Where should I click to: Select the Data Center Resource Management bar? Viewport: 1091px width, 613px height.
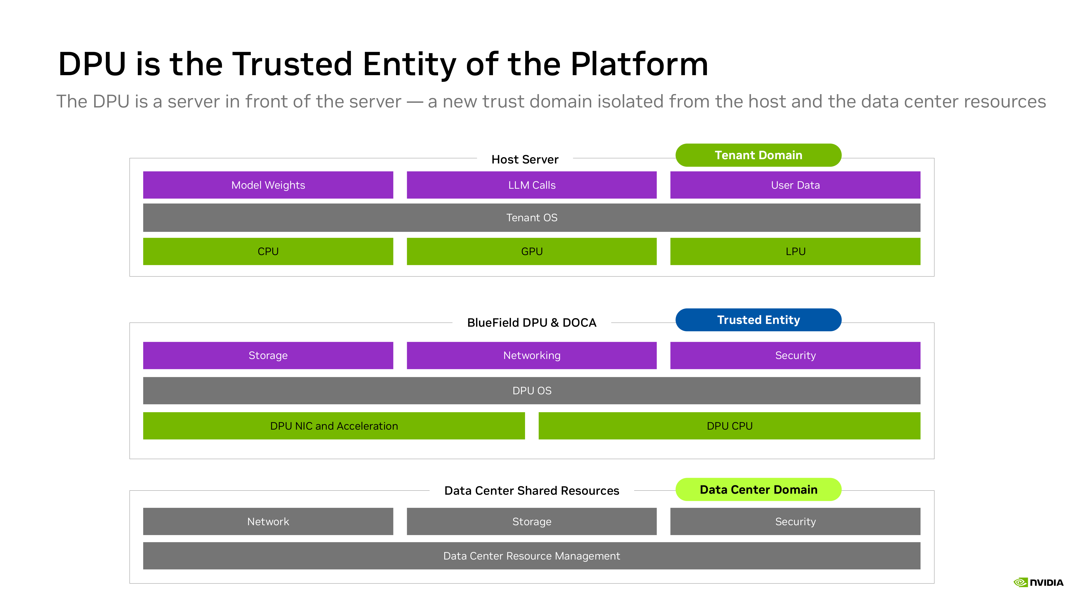click(x=532, y=555)
